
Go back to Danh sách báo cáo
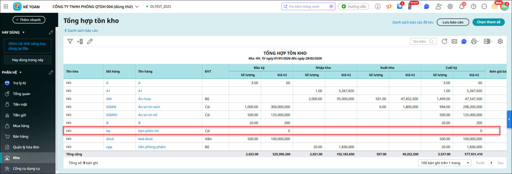[x=81, y=30]
